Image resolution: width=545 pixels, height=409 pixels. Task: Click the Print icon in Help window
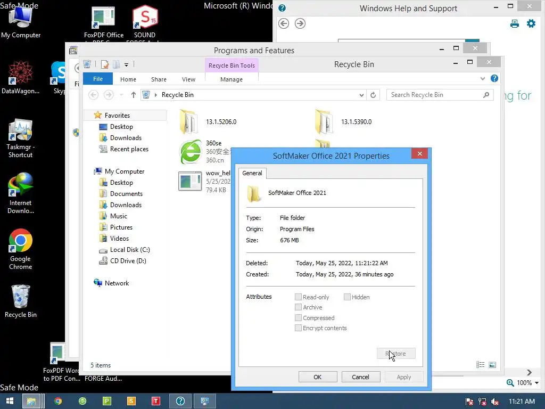[x=515, y=23]
